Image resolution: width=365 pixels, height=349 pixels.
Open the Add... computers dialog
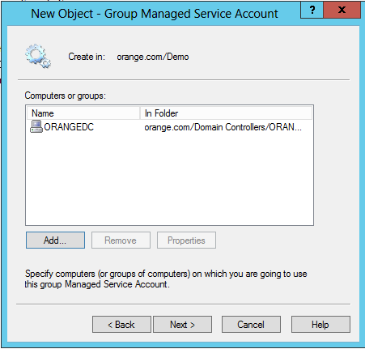[x=55, y=240]
